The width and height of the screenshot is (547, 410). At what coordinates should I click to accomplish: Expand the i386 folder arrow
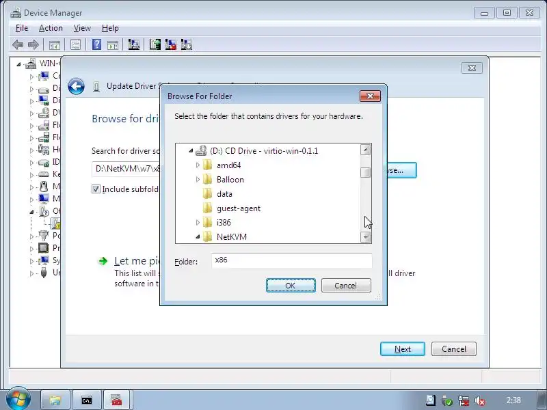coord(198,222)
